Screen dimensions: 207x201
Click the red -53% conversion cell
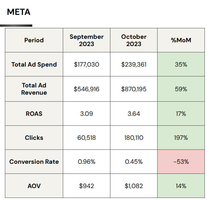tap(181, 162)
